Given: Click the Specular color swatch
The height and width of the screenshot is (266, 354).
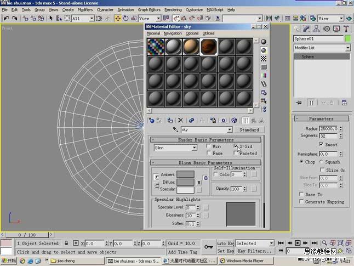Looking at the screenshot, I should (185, 190).
